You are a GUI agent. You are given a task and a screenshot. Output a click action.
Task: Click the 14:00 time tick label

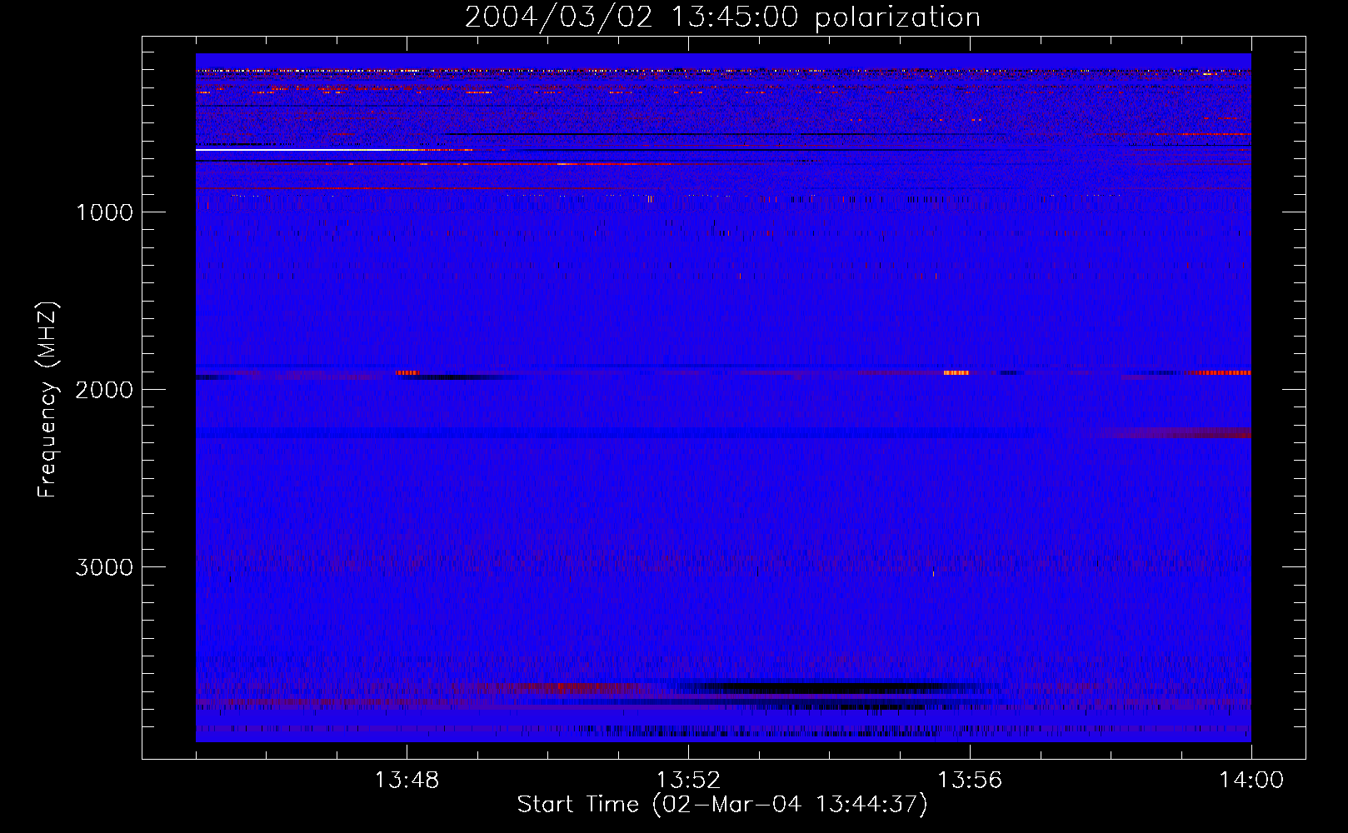pos(1251,781)
